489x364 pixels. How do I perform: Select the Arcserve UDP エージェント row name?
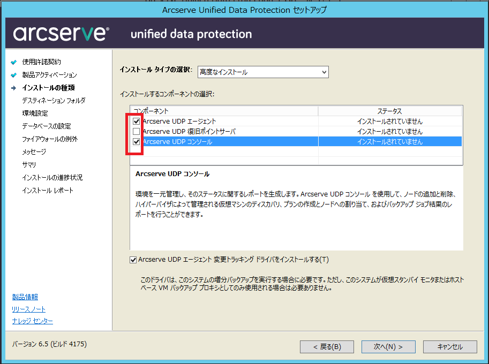pyautogui.click(x=179, y=121)
